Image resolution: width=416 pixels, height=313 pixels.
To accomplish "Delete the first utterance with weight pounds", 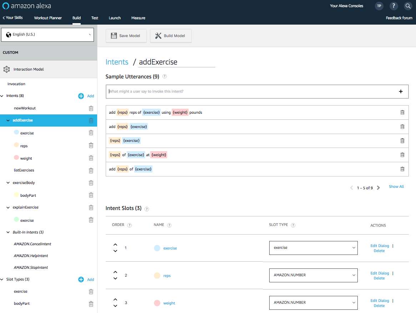I will [402, 112].
